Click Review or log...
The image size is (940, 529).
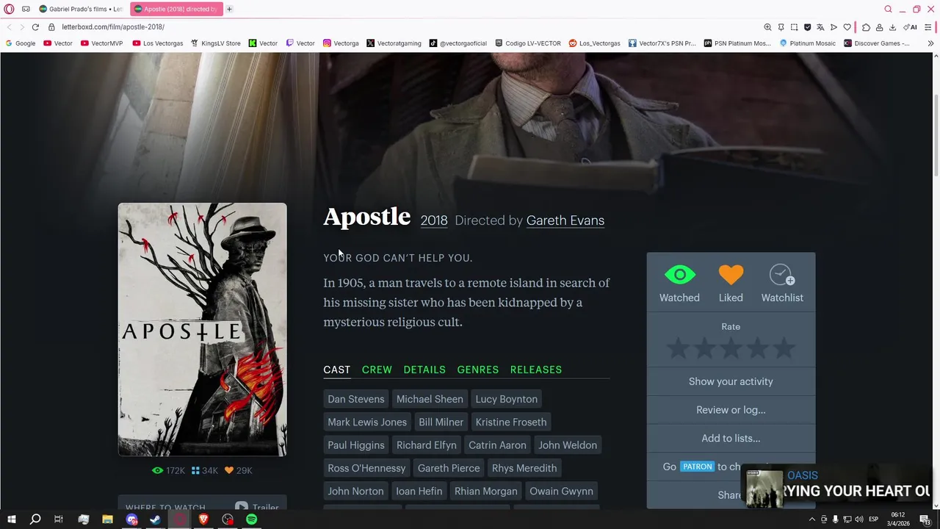(731, 410)
